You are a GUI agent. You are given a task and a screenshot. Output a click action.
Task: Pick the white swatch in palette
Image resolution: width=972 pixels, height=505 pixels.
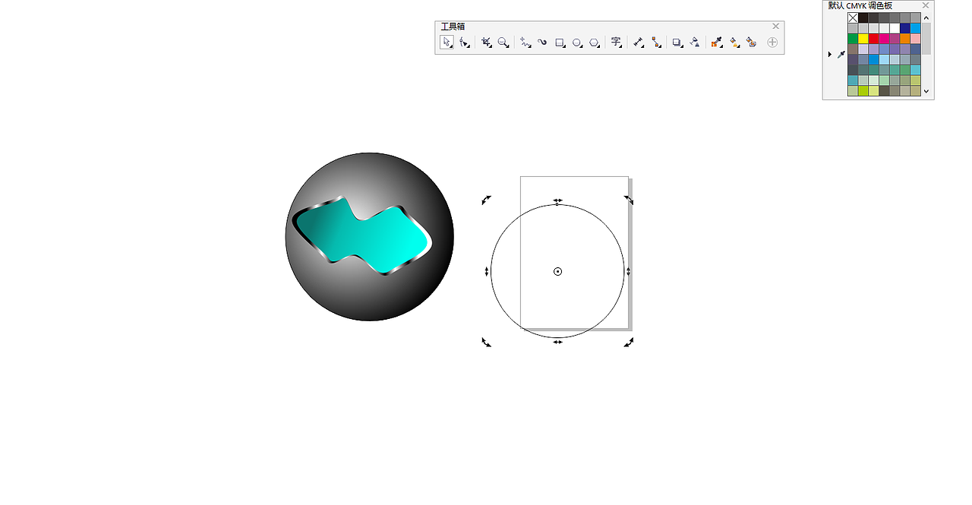click(x=895, y=28)
